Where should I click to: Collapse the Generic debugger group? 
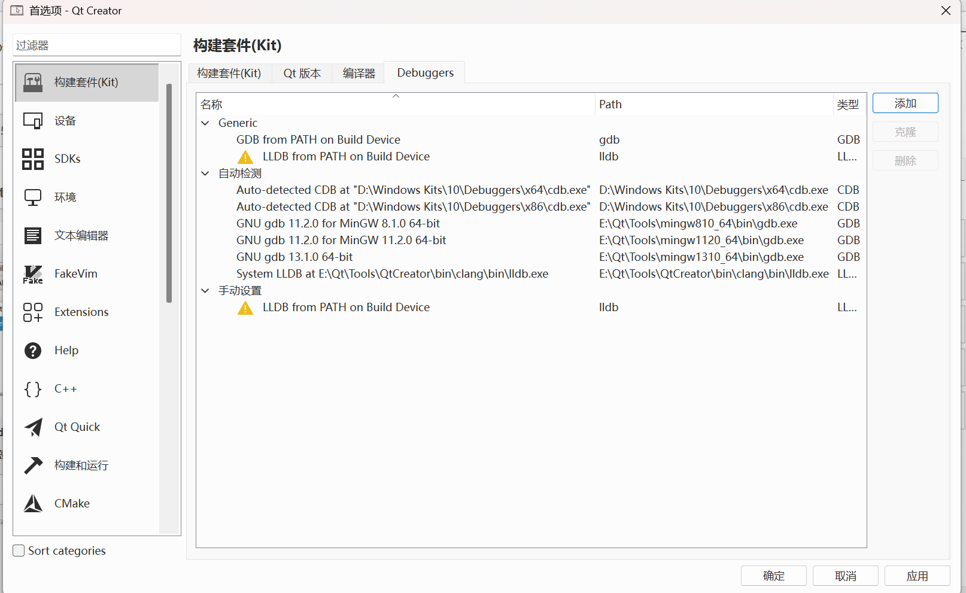tap(205, 123)
